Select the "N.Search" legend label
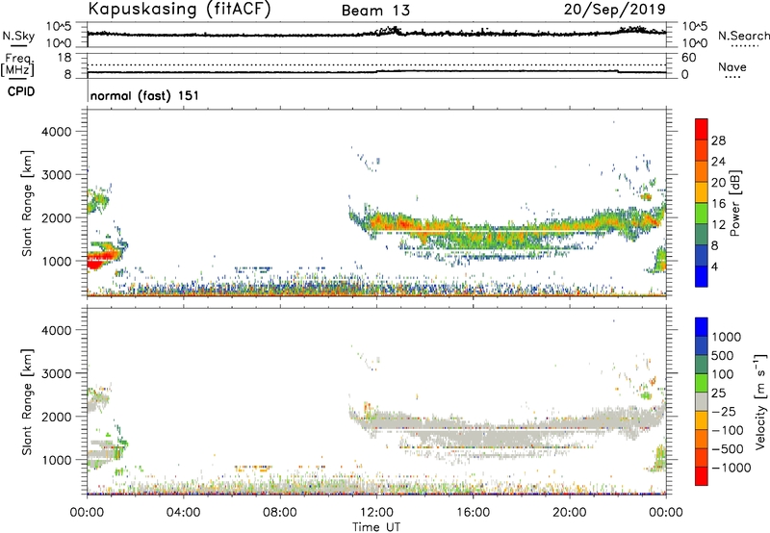The image size is (770, 533). [x=743, y=36]
